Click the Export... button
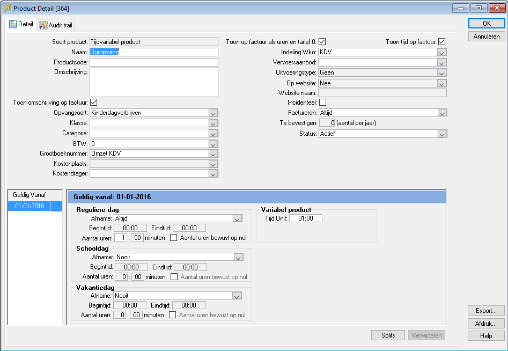The image size is (508, 351). tap(486, 311)
